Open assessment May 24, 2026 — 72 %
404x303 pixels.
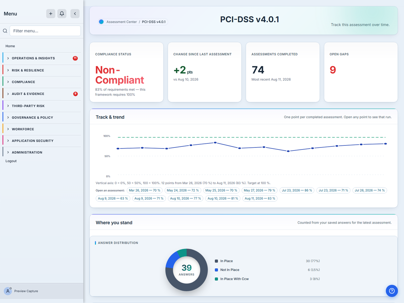tap(182, 190)
